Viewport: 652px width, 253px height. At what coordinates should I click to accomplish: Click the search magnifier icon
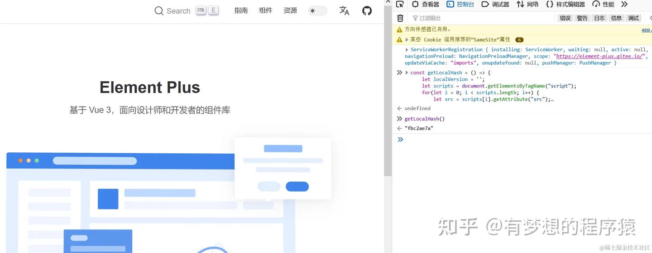pos(159,11)
